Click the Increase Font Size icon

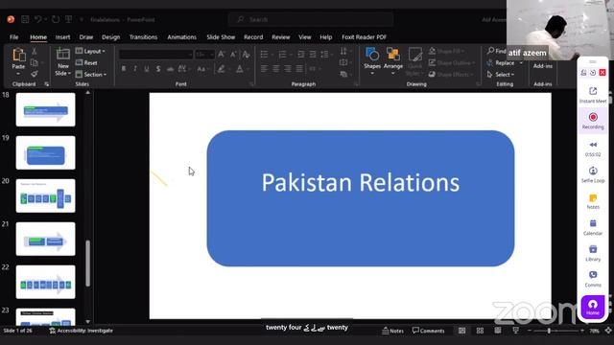(x=222, y=55)
